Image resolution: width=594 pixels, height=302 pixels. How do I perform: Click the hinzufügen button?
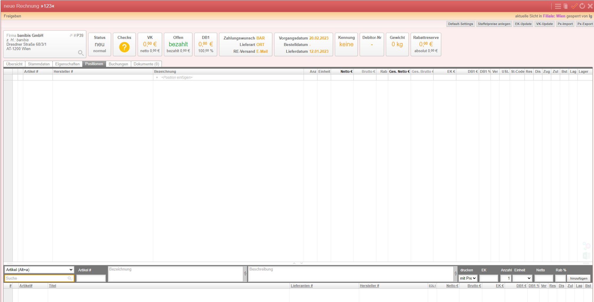coord(578,278)
